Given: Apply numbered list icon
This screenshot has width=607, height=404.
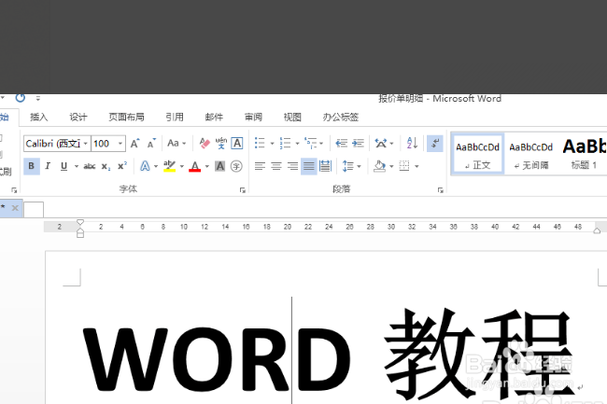Looking at the screenshot, I should (x=286, y=143).
